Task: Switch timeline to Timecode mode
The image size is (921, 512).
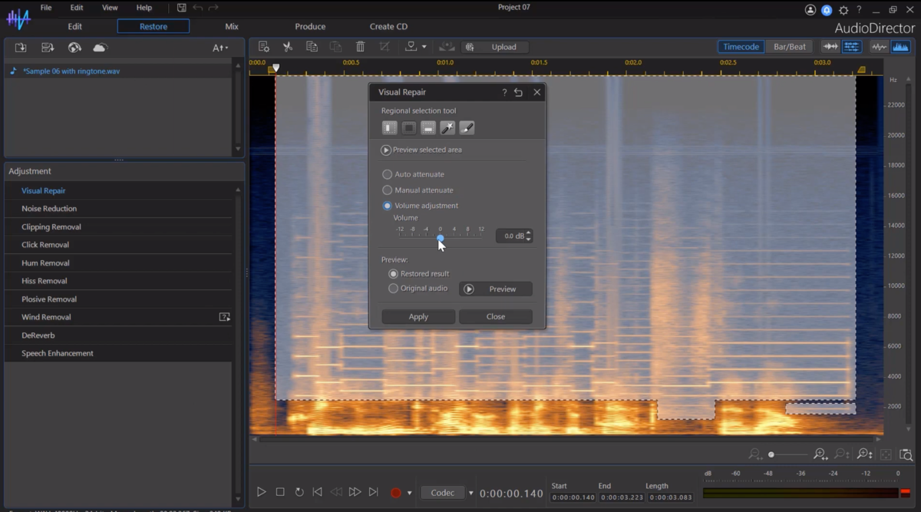Action: click(741, 47)
